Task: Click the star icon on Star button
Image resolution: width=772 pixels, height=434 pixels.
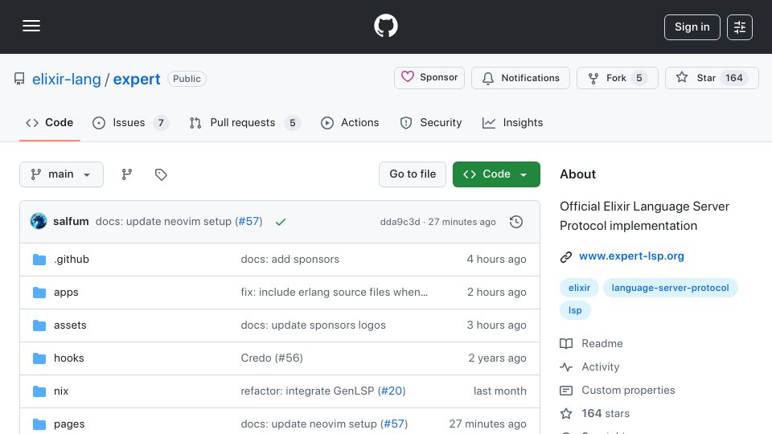Action: point(682,77)
